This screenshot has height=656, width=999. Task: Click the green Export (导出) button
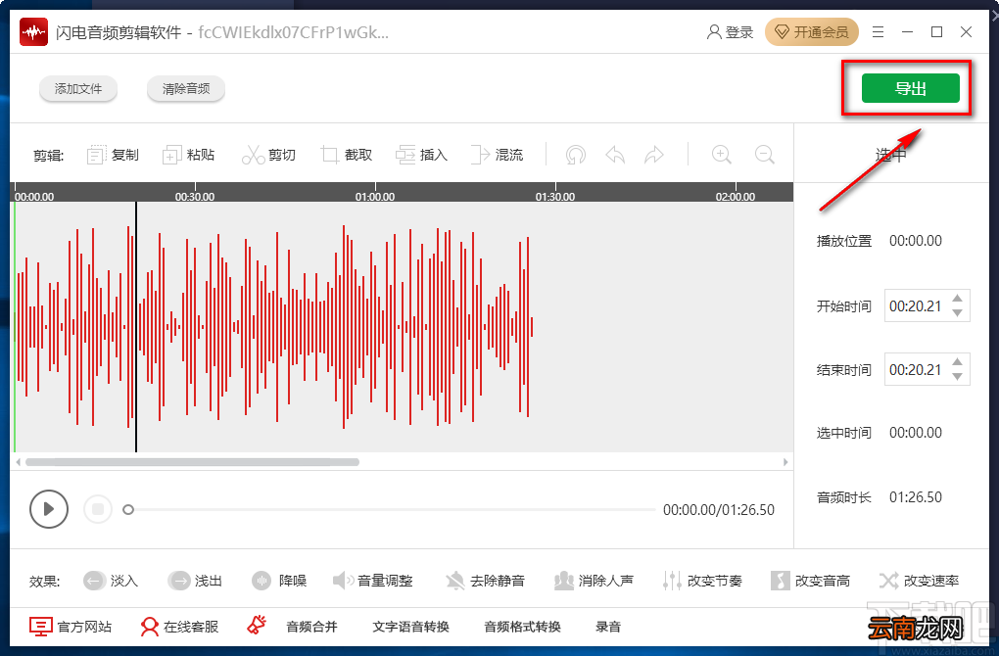point(911,88)
